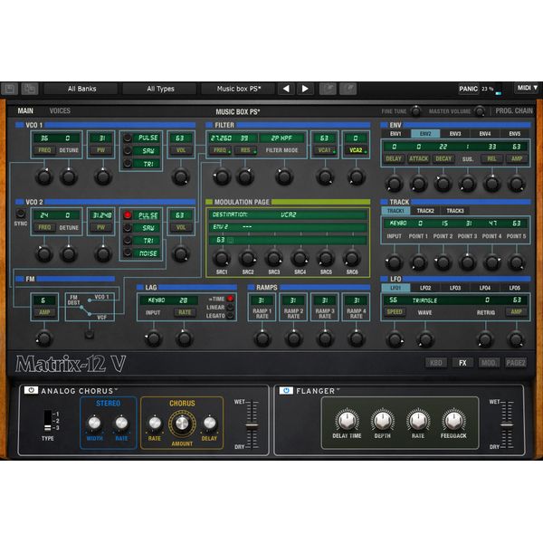
Task: Click the Stereo Rate knob
Action: pyautogui.click(x=121, y=424)
